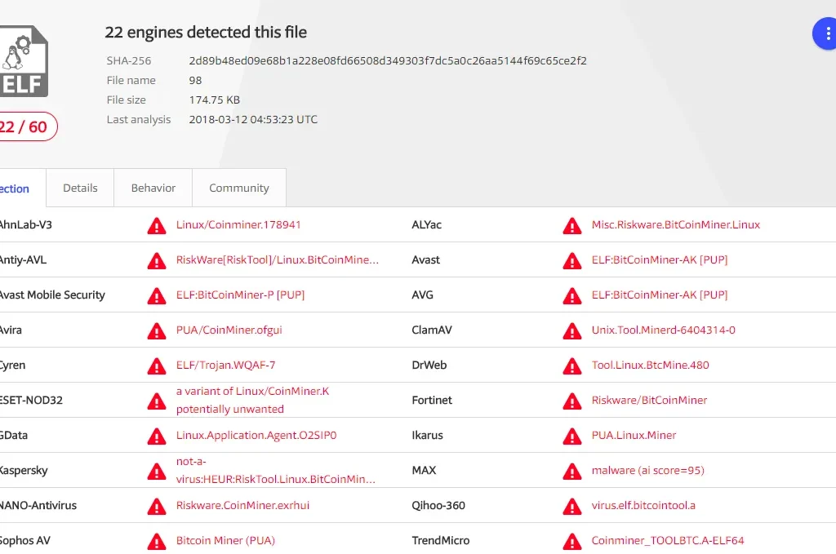Click the truncated RiskWare[RiskTool] Antiy-AVL result
Screen dimensions: 836x554
tap(278, 260)
